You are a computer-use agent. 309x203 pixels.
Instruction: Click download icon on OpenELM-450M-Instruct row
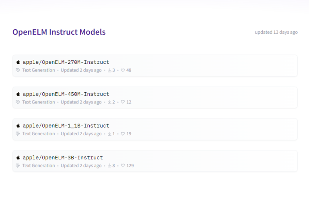[109, 102]
